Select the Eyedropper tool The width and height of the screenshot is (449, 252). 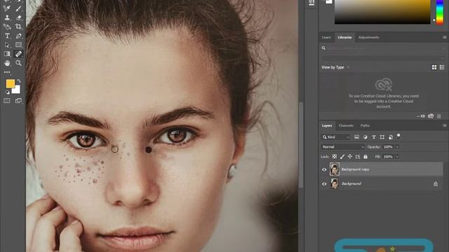pyautogui.click(x=7, y=8)
